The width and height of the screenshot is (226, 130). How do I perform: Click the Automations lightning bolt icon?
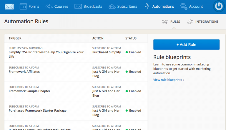(x=147, y=6)
